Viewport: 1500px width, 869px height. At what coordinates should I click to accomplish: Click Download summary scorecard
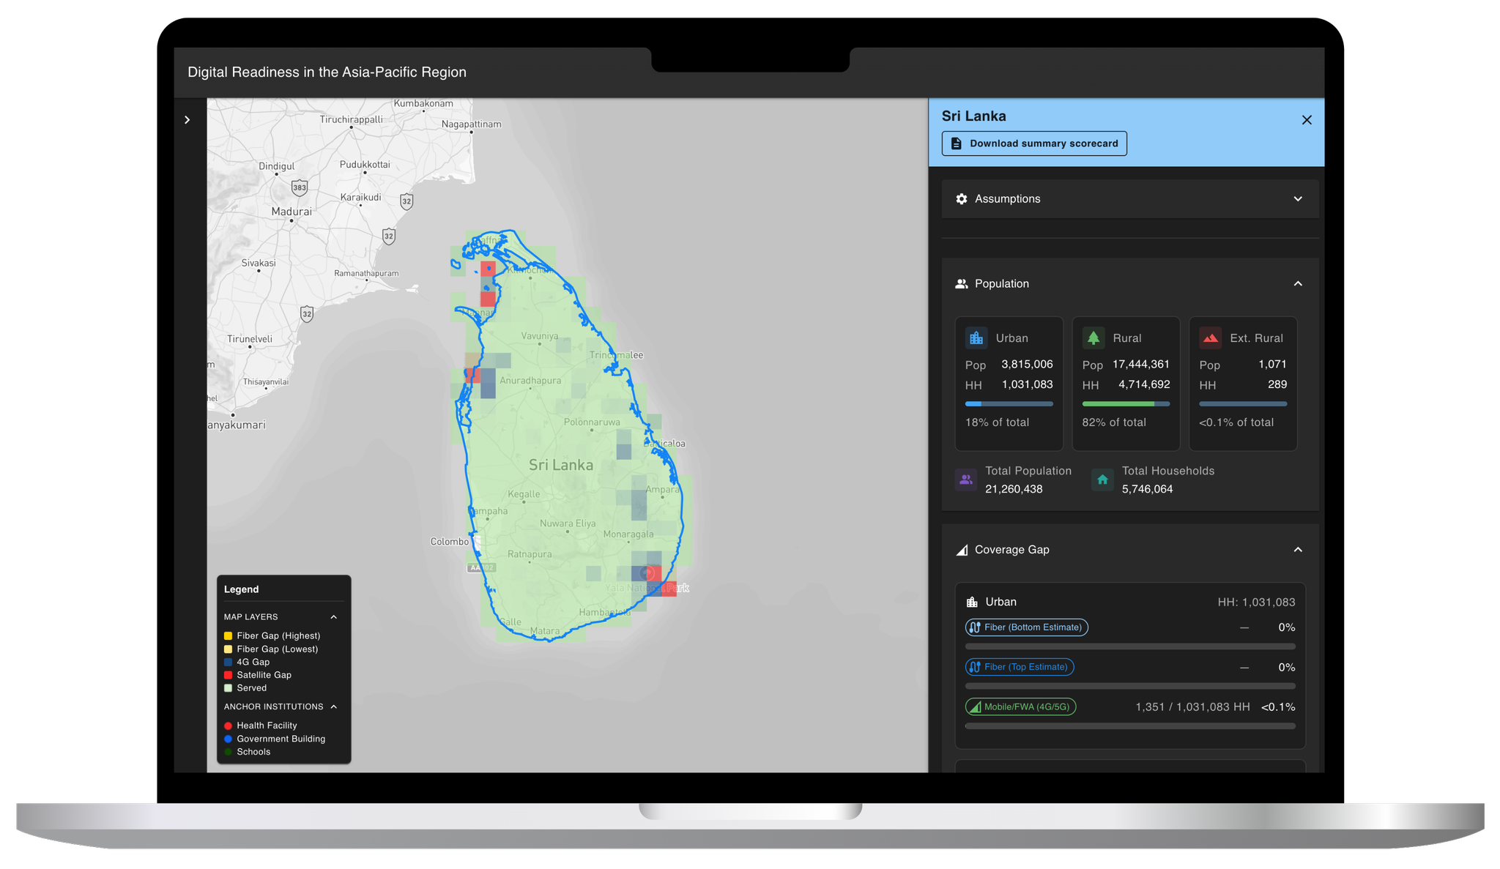pos(1033,143)
